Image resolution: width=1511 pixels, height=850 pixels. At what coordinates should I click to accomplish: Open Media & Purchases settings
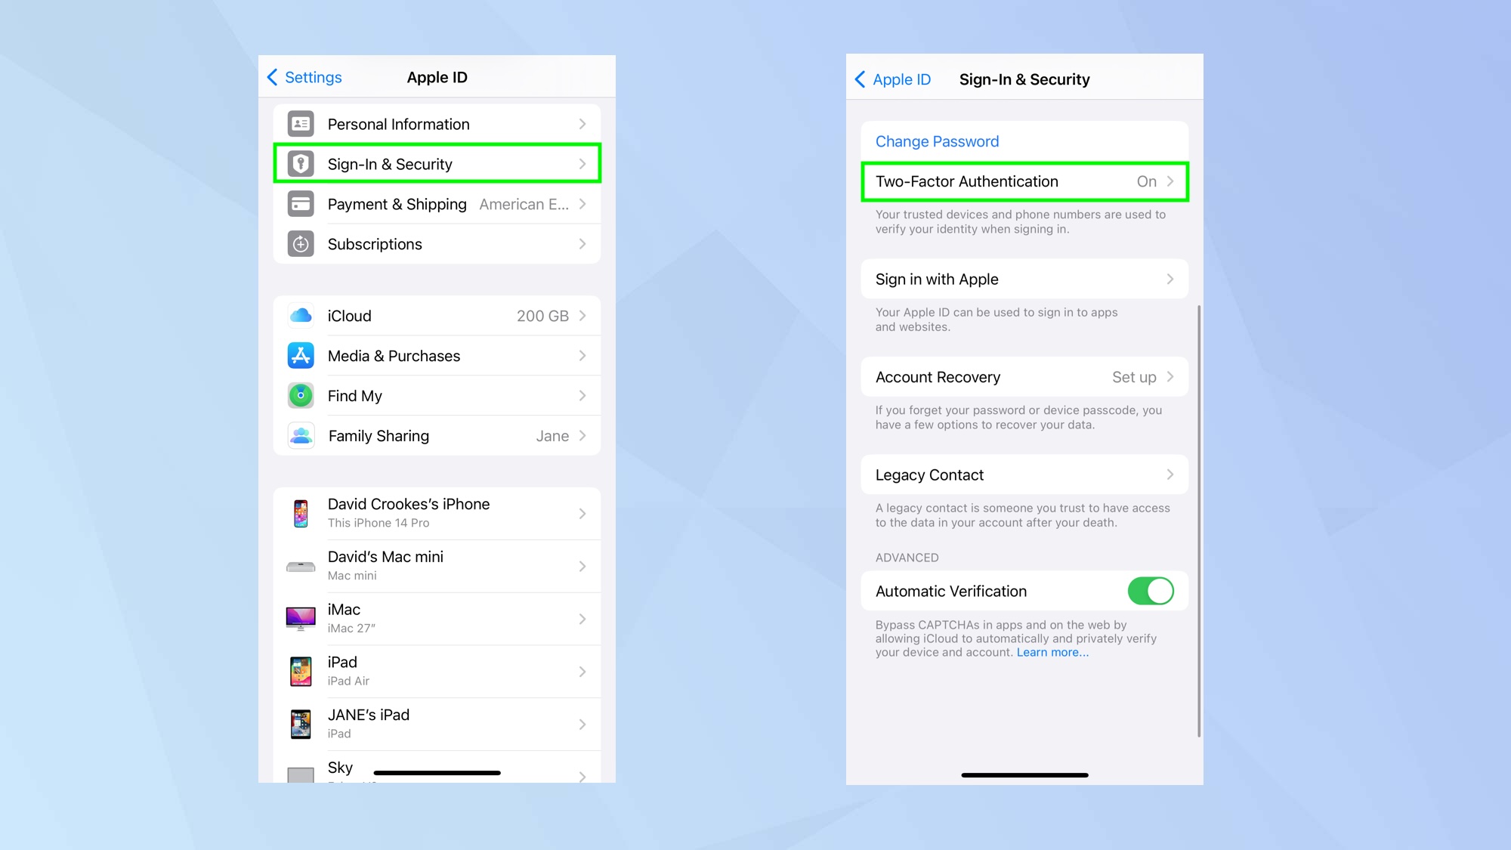[436, 356]
